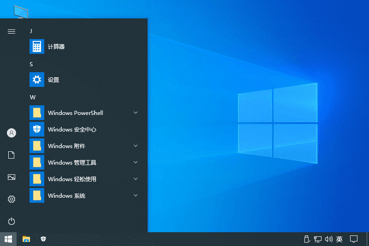Image resolution: width=369 pixels, height=246 pixels.
Task: Launch 设置 from the app list
Action: pyautogui.click(x=53, y=80)
